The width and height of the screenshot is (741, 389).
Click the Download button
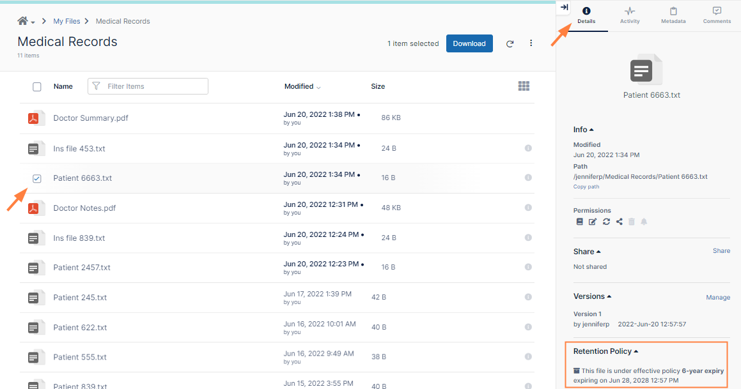click(469, 43)
